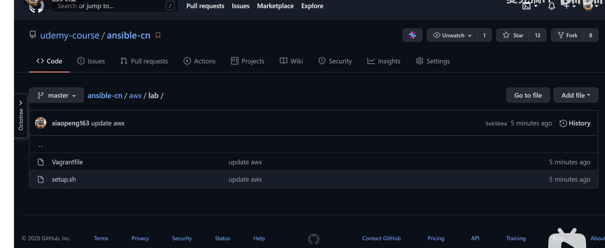Click the star count 13
605x248 pixels.
tap(537, 35)
